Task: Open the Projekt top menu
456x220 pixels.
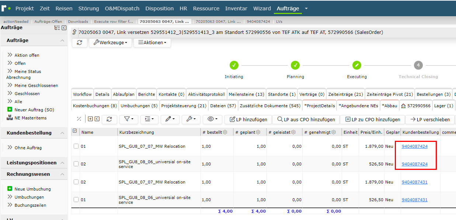Action: tap(25, 8)
